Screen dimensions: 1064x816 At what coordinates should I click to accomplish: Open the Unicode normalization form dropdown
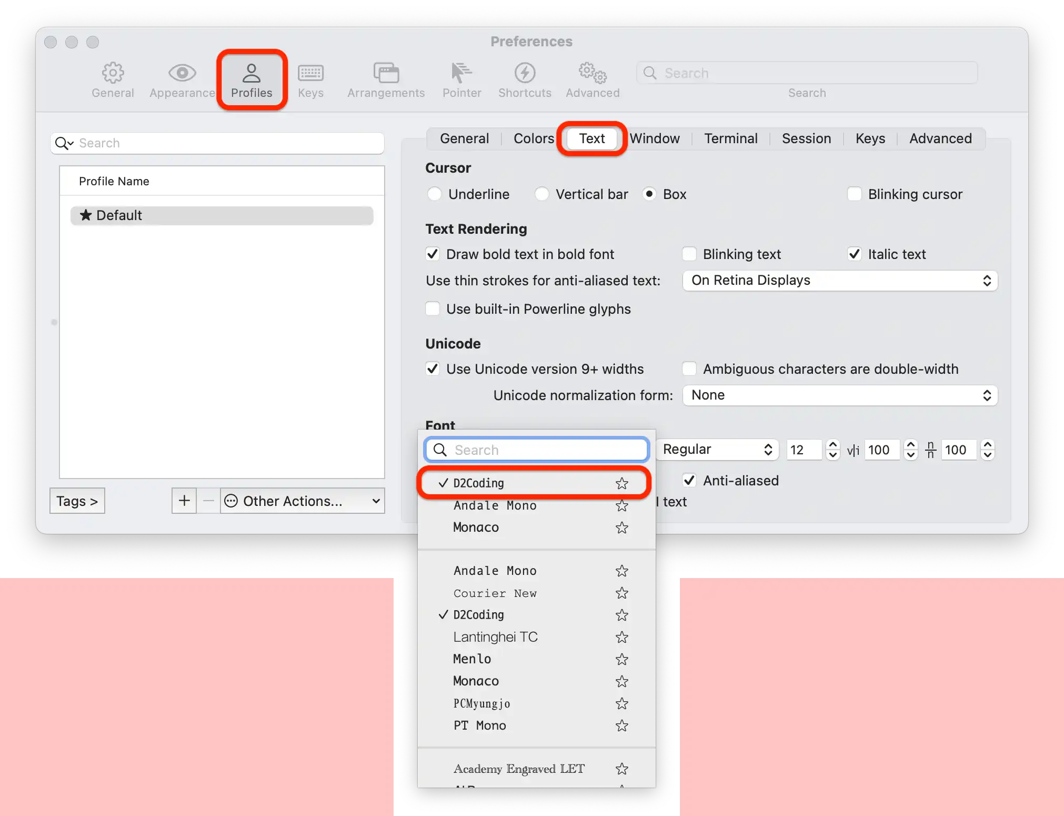pyautogui.click(x=840, y=395)
